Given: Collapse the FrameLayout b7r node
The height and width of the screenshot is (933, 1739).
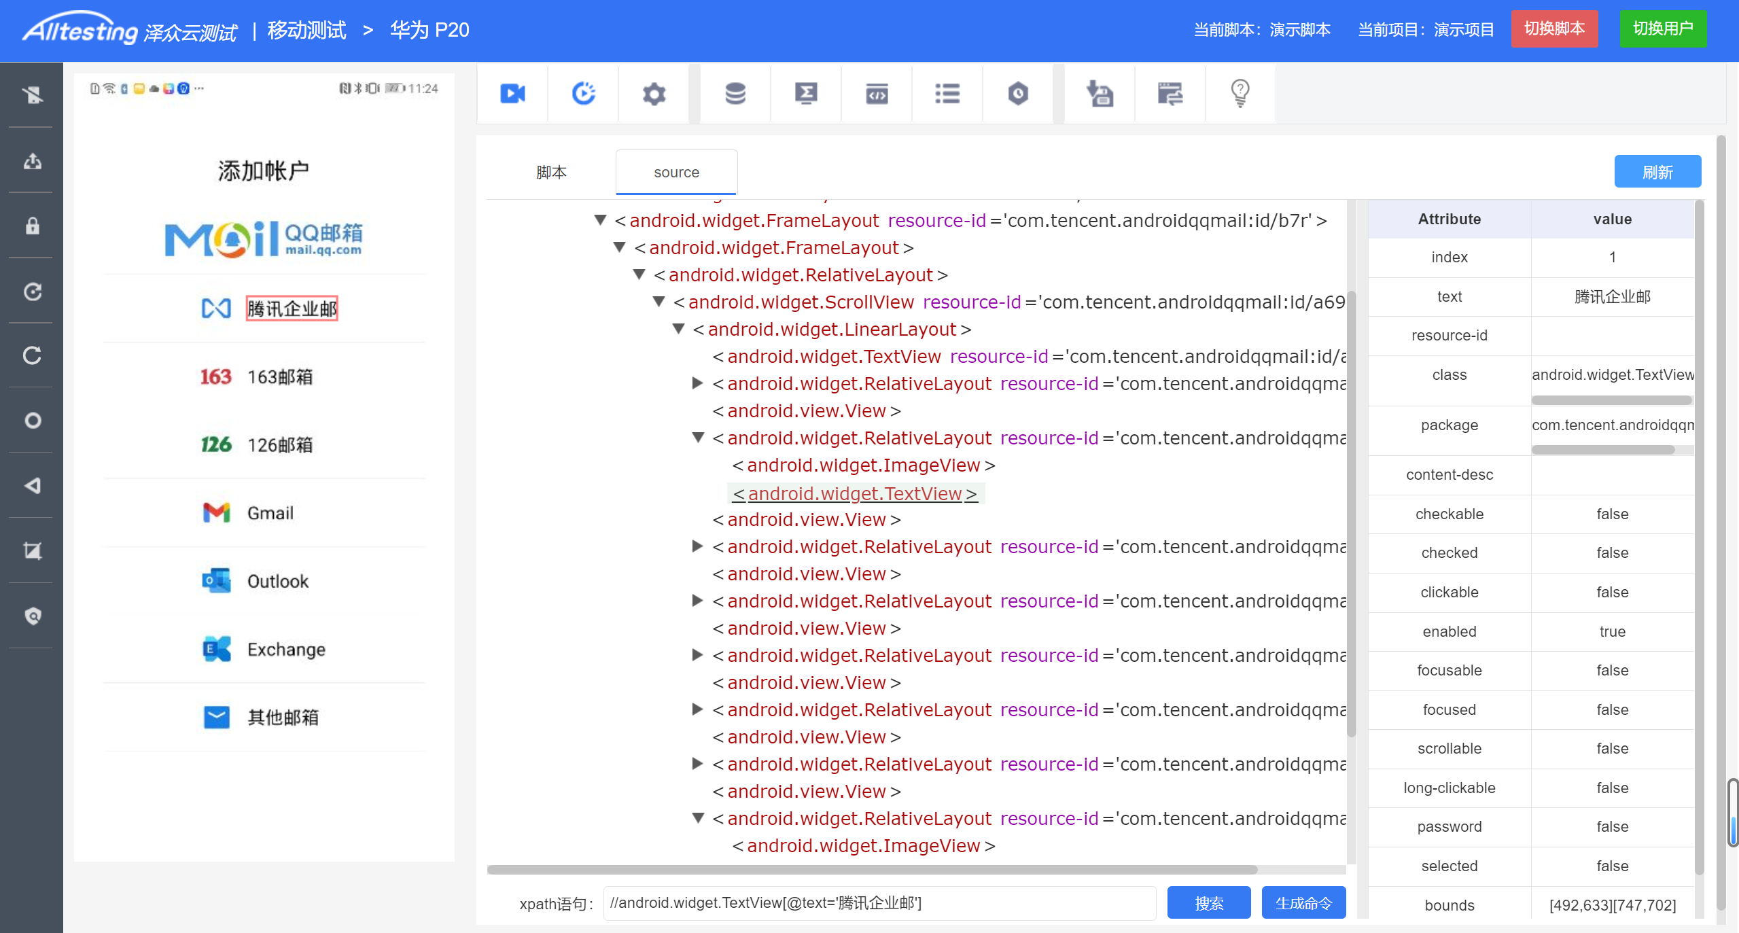Looking at the screenshot, I should click(600, 220).
